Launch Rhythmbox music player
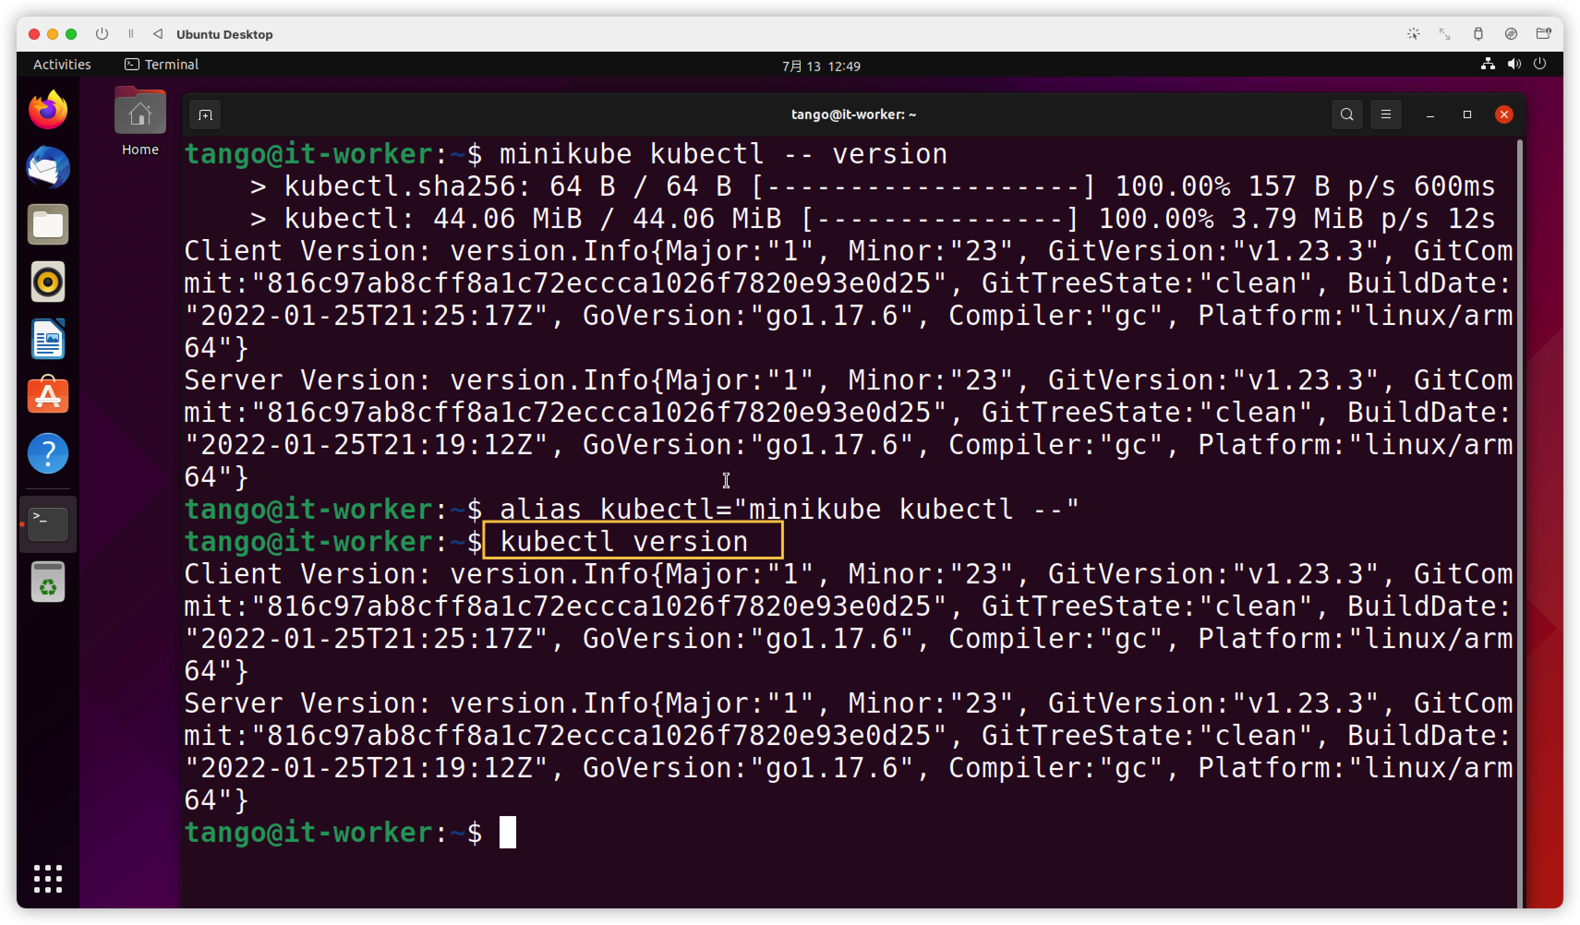The height and width of the screenshot is (925, 1580). (48, 282)
